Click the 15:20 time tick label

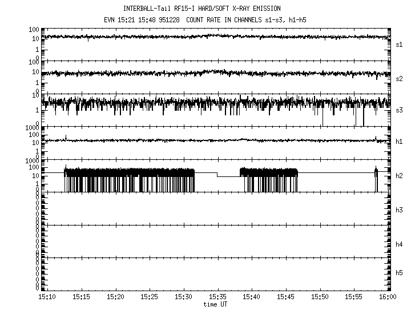(x=115, y=297)
